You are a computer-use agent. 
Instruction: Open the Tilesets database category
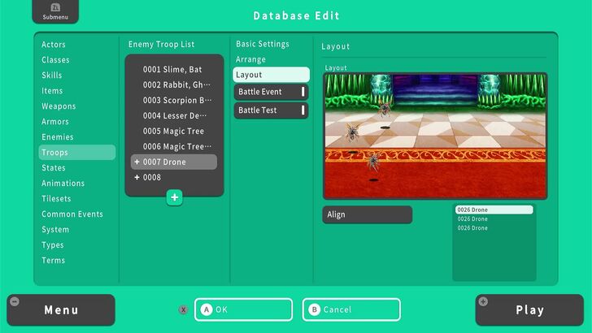click(x=56, y=199)
